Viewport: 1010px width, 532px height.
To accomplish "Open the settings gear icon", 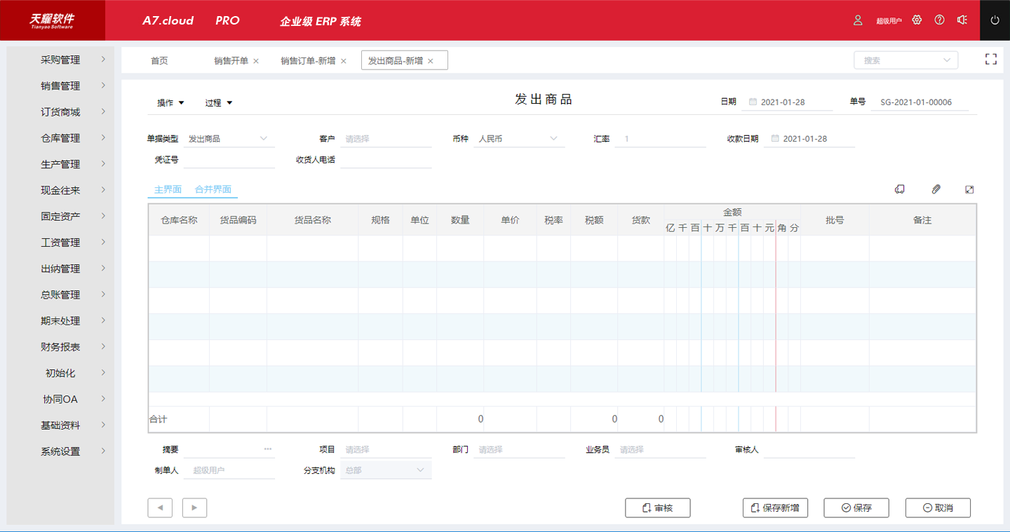I will point(917,20).
